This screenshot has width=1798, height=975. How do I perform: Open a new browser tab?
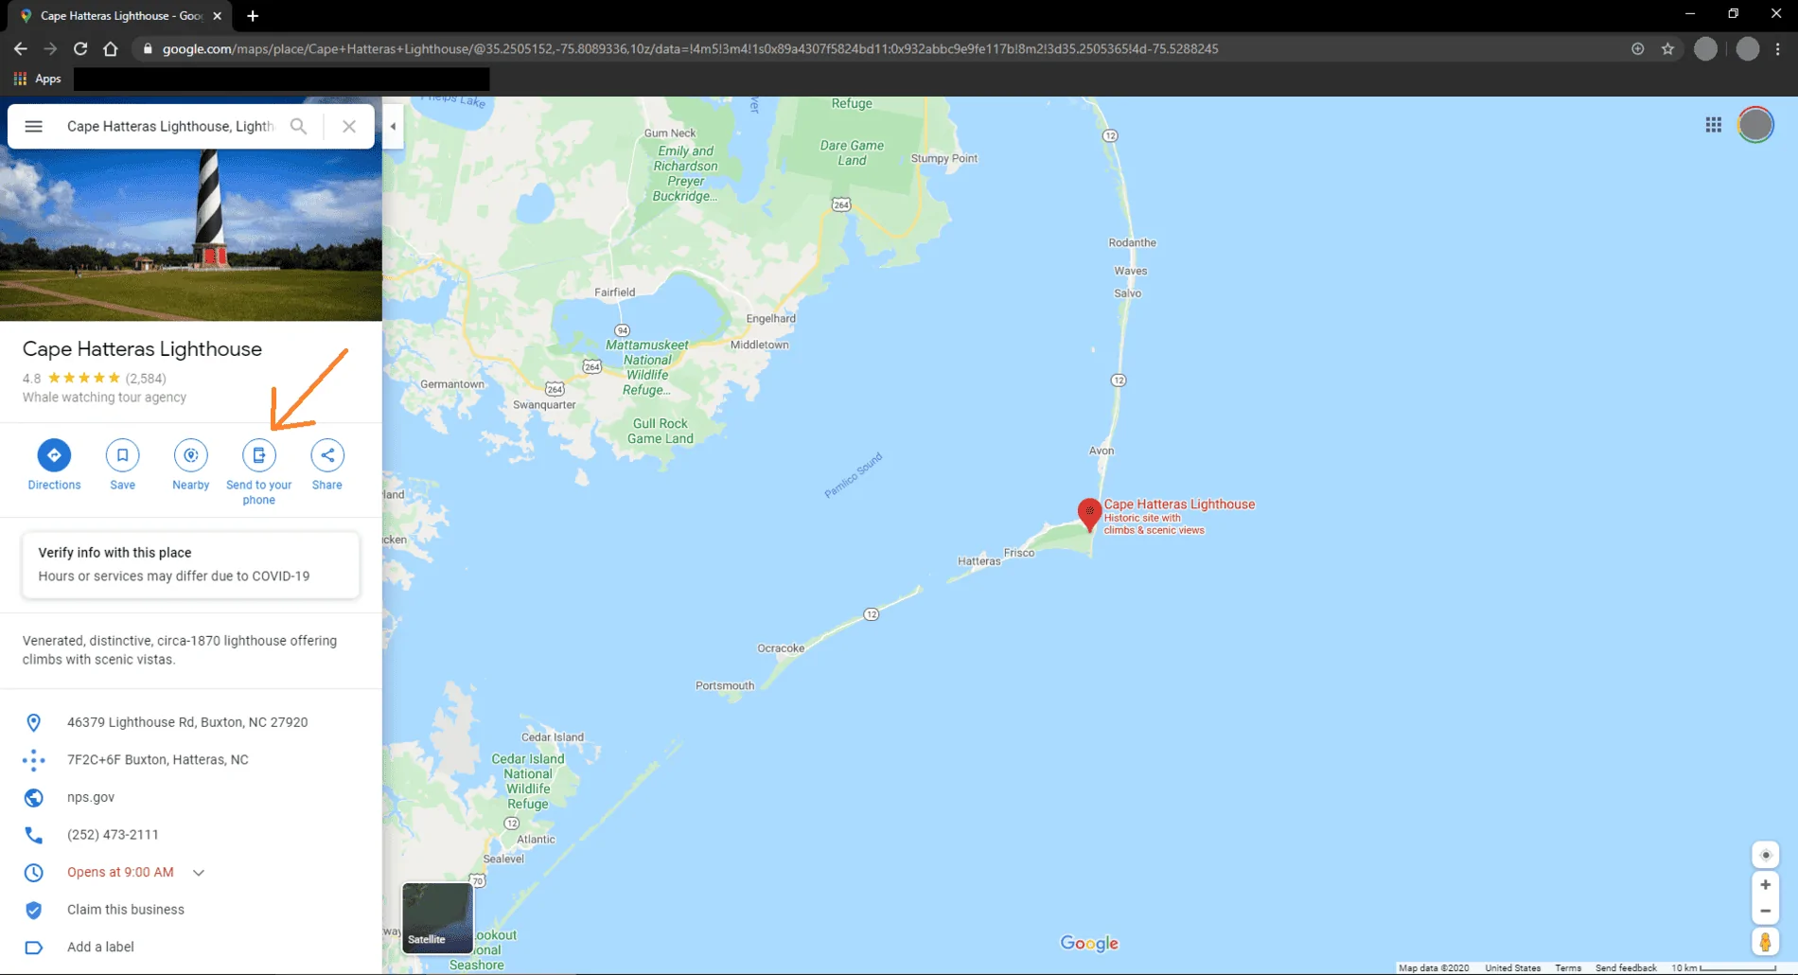click(253, 16)
